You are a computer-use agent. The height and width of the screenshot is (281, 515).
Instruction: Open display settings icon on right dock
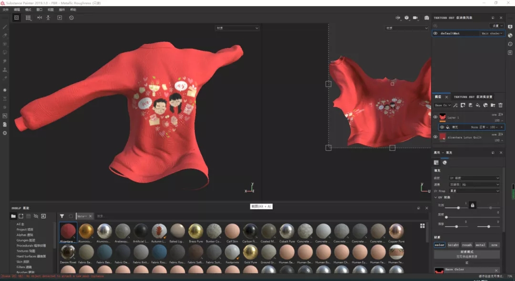[510, 27]
